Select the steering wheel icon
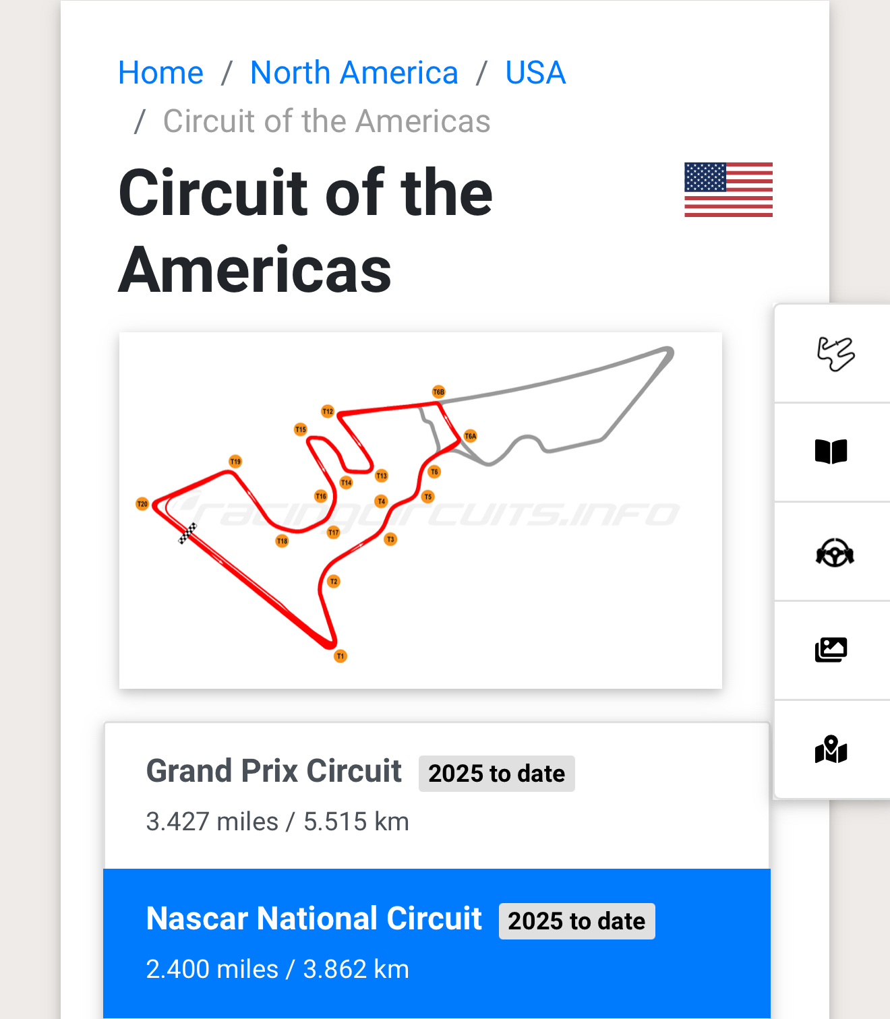Screen dimensions: 890x1019 (835, 553)
